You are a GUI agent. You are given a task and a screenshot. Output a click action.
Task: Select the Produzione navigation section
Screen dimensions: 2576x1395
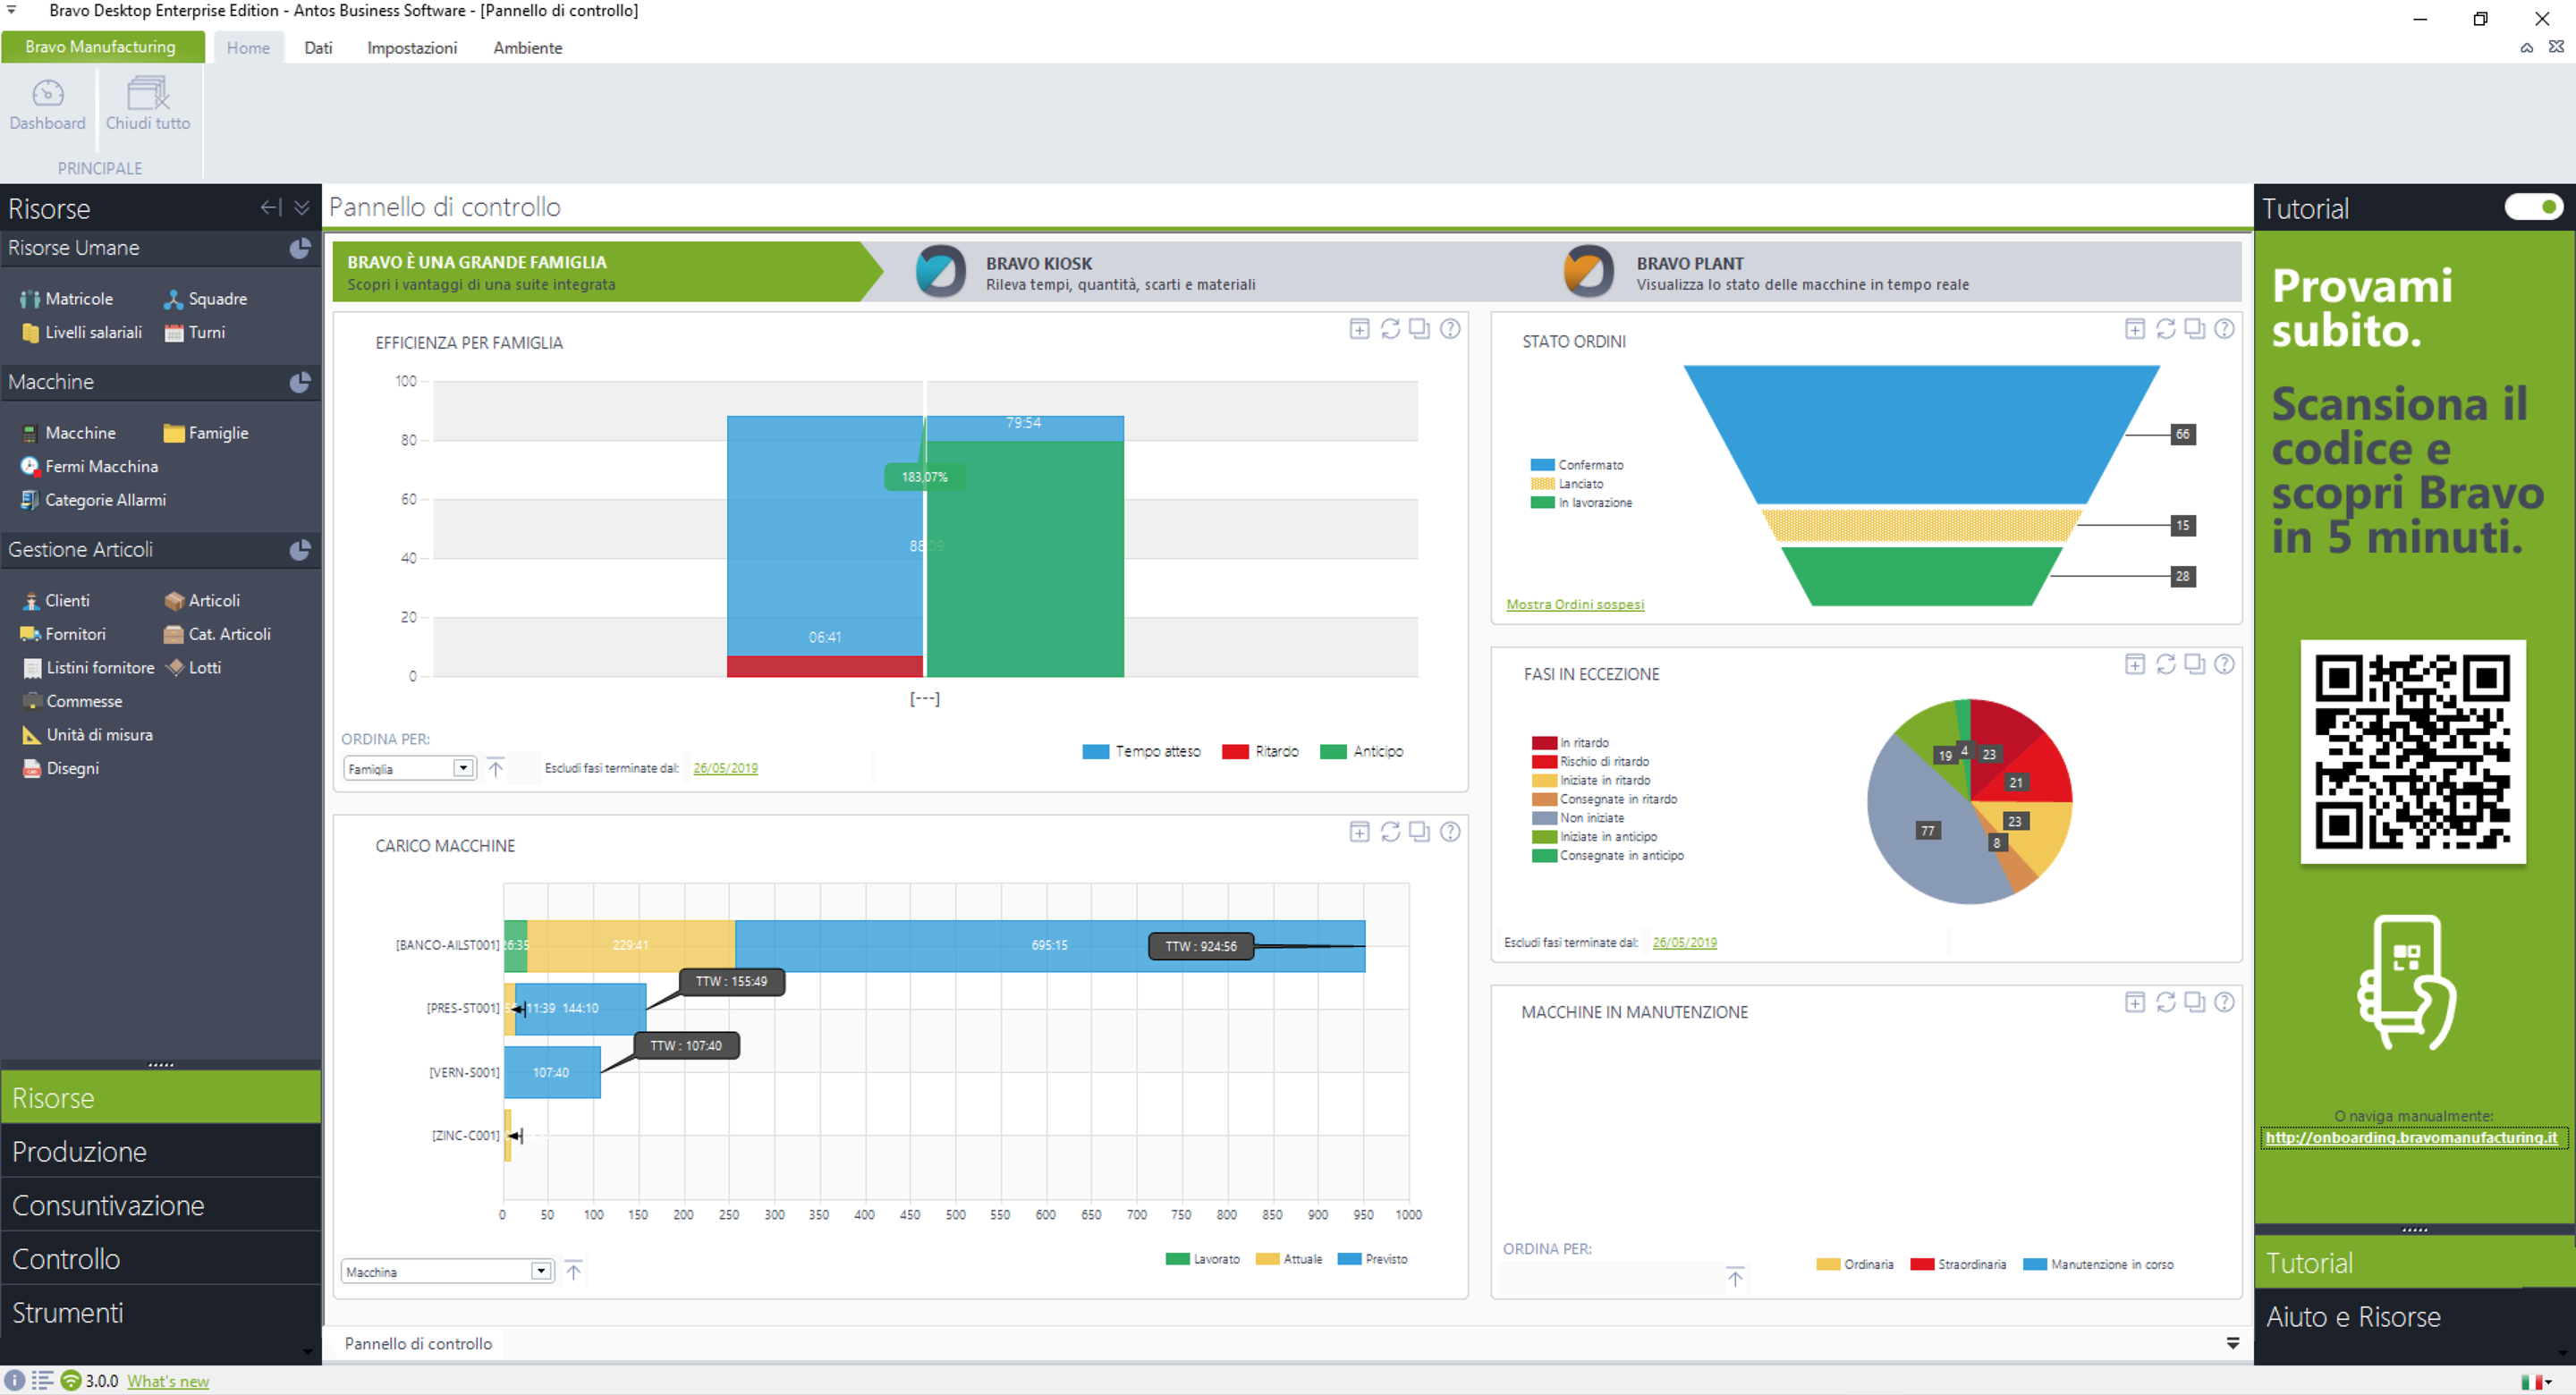click(x=160, y=1151)
